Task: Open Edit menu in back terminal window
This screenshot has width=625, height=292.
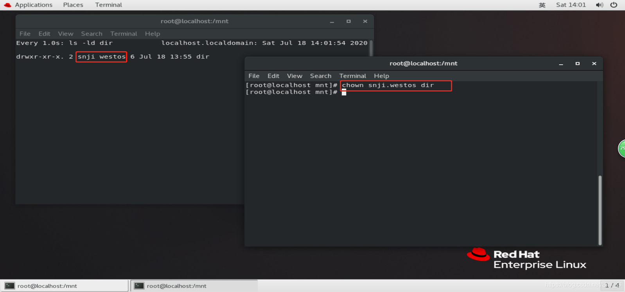Action: (44, 34)
